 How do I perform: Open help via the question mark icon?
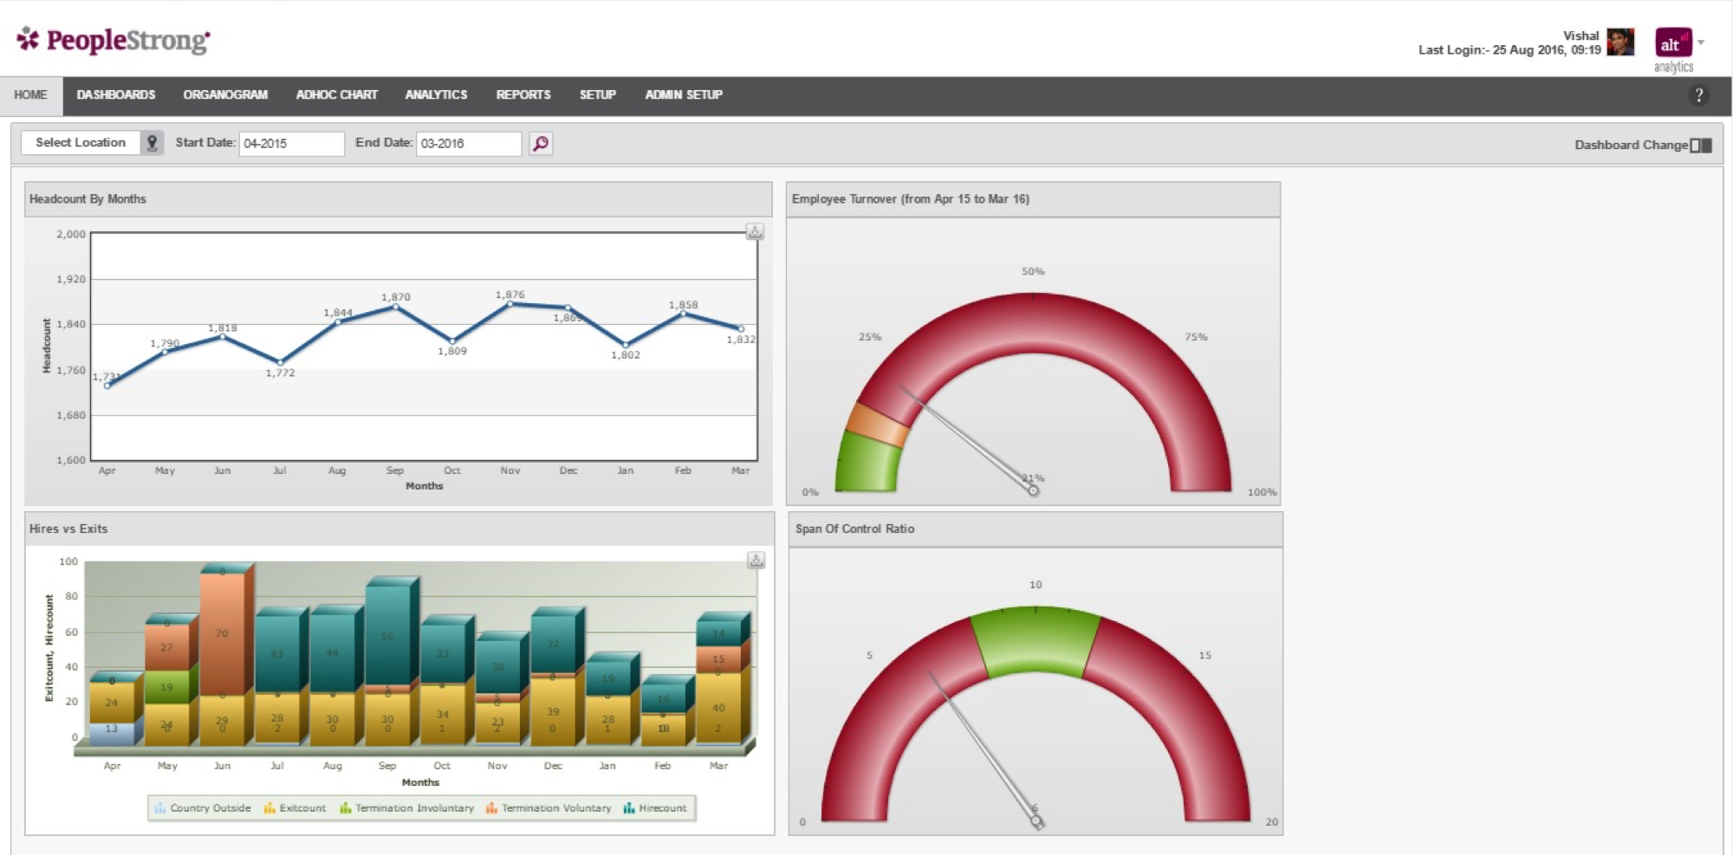[1698, 95]
